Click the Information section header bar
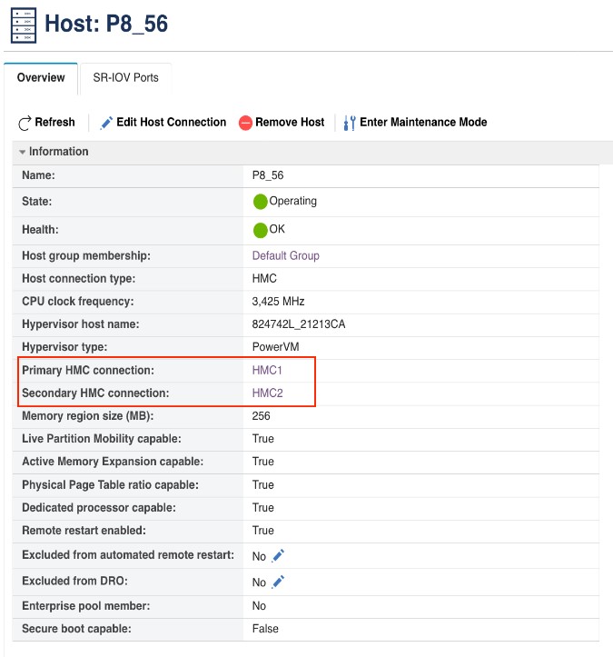The height and width of the screenshot is (657, 613). click(x=312, y=152)
